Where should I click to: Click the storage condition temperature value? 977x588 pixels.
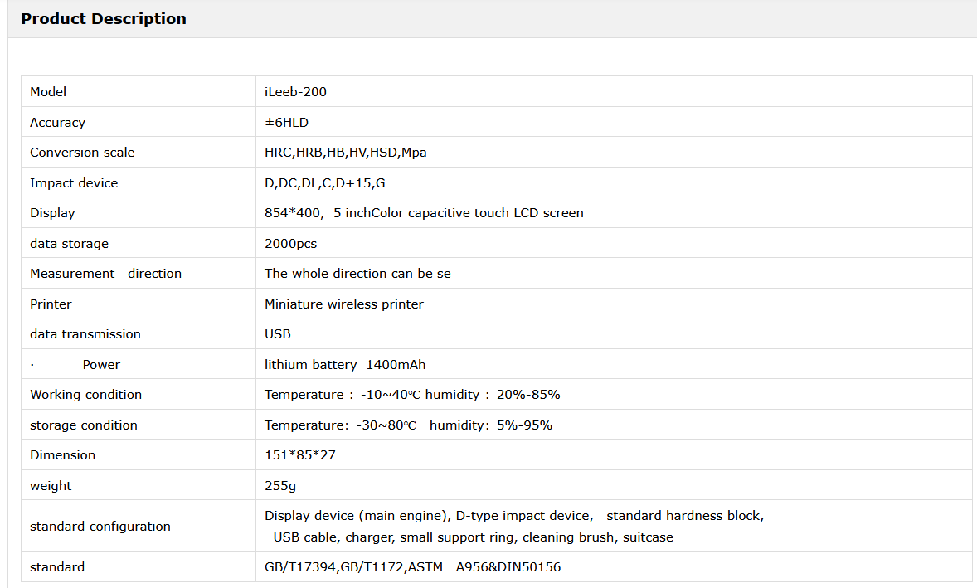tap(340, 425)
